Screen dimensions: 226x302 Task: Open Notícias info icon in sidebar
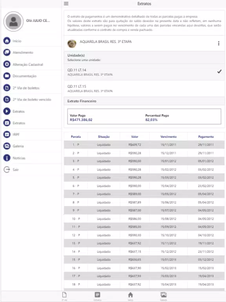pyautogui.click(x=7, y=158)
